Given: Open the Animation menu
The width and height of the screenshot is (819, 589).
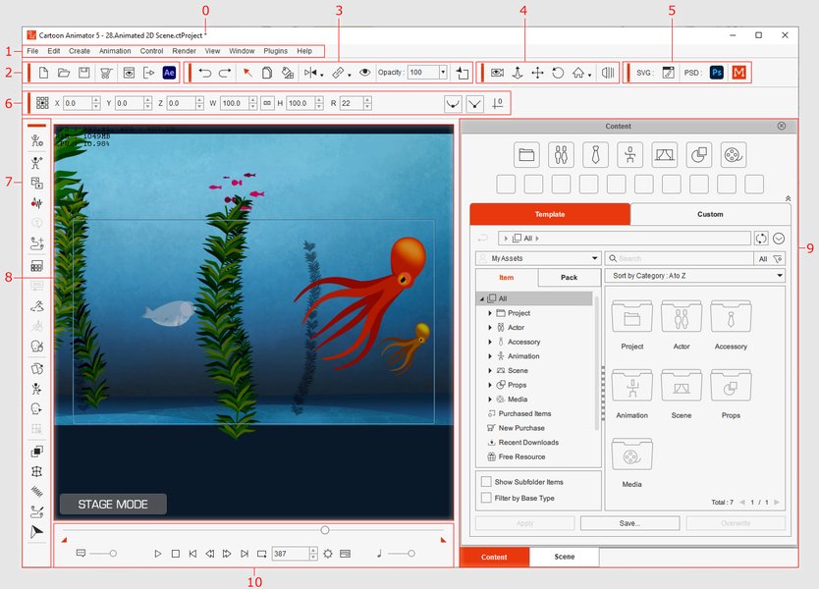Looking at the screenshot, I should coord(115,51).
